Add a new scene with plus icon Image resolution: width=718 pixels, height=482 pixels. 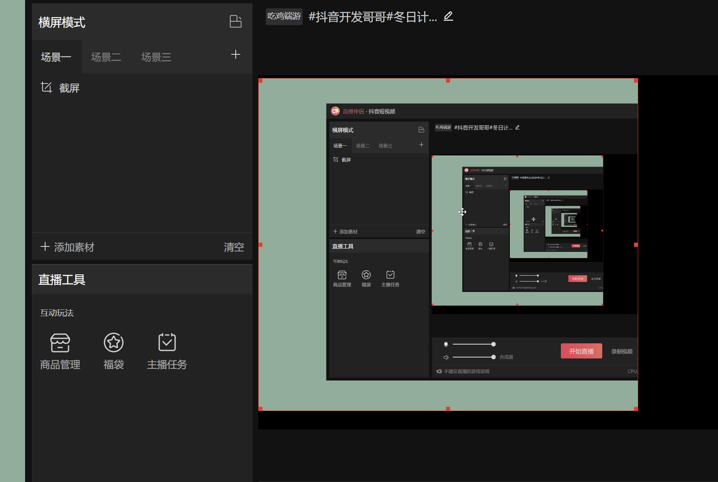(x=236, y=55)
